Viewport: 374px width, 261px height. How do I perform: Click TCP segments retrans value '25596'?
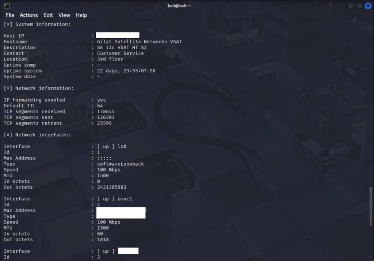tap(104, 123)
